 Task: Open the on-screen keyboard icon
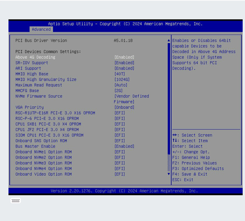point(16,200)
